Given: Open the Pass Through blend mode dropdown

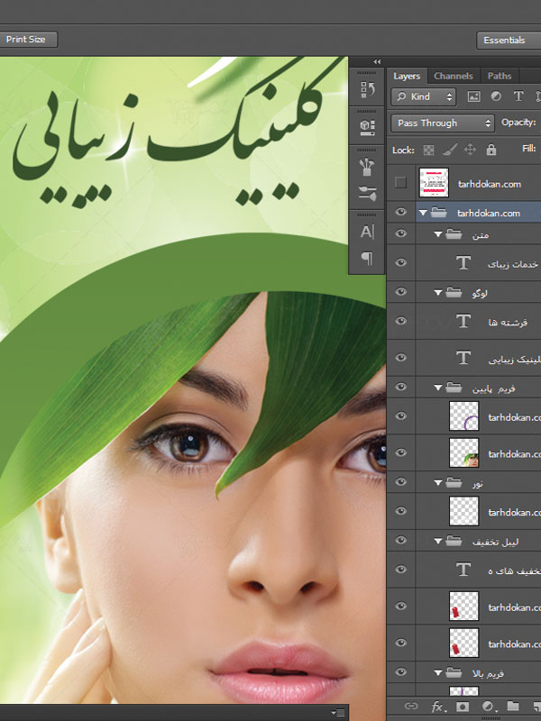Looking at the screenshot, I should [x=443, y=123].
